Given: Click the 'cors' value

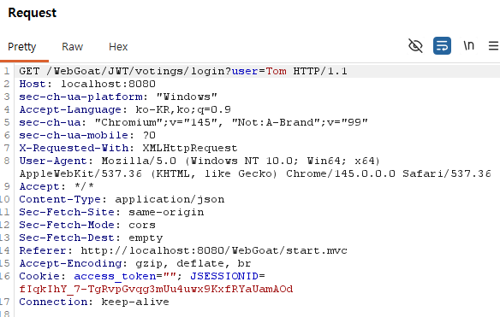Looking at the screenshot, I should (142, 225).
